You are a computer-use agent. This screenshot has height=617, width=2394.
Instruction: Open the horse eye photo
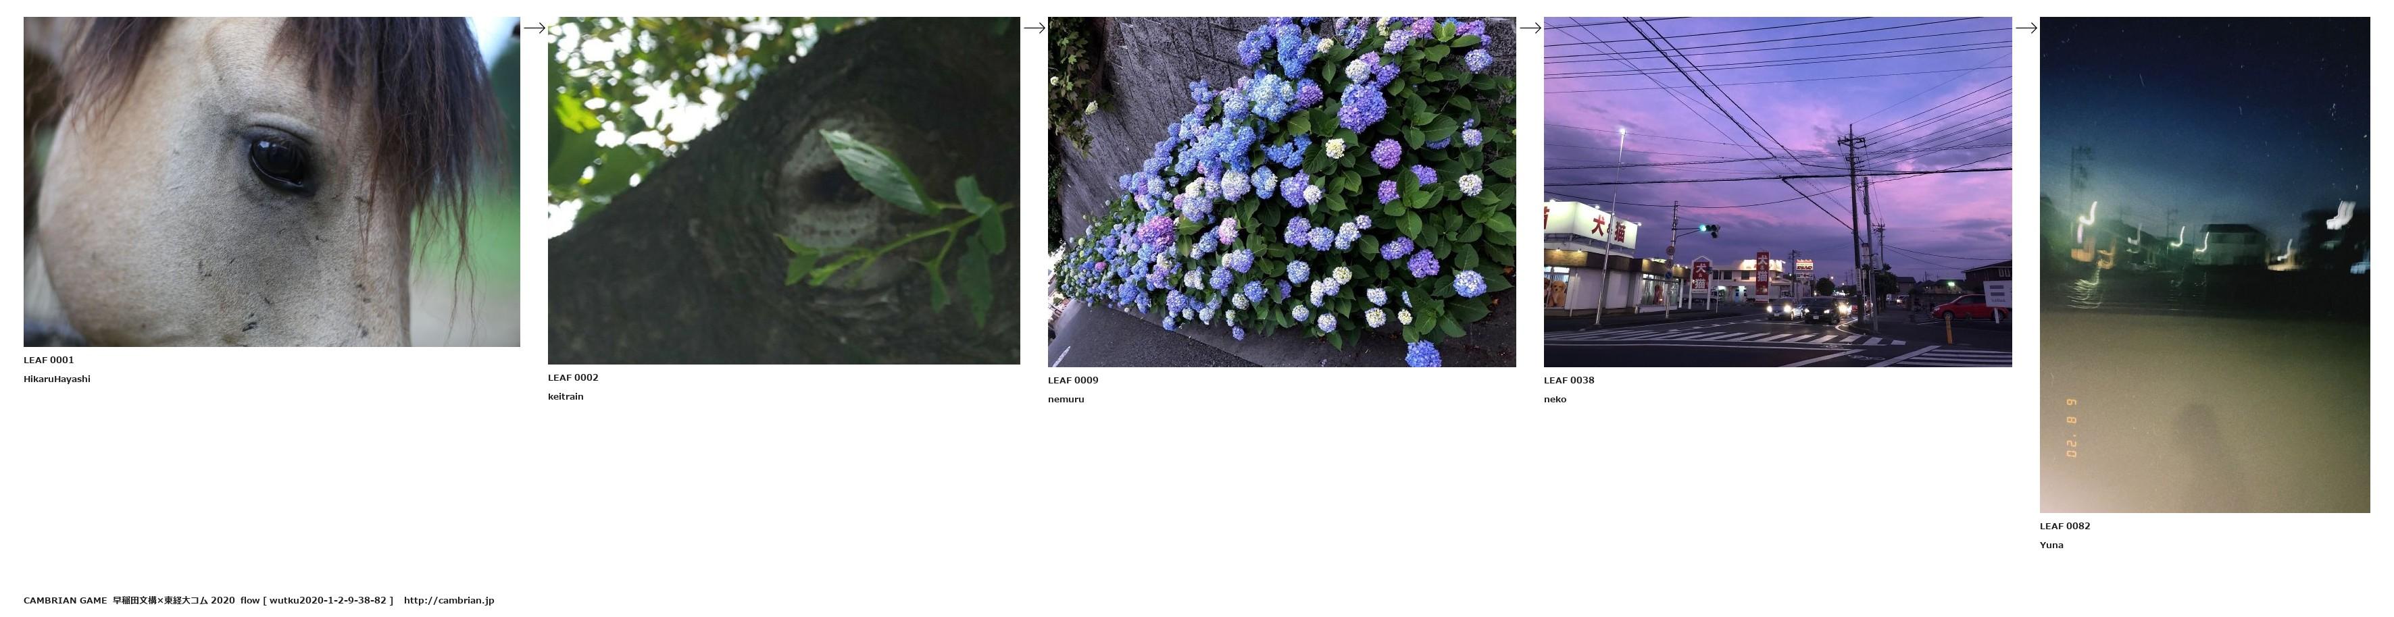pos(272,182)
